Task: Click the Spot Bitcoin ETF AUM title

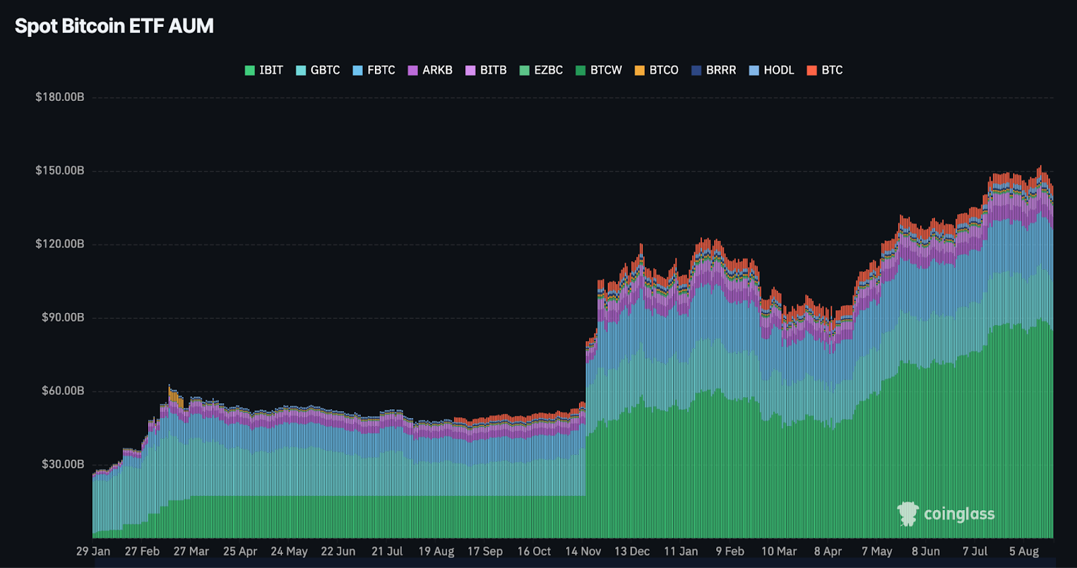Action: pyautogui.click(x=114, y=26)
